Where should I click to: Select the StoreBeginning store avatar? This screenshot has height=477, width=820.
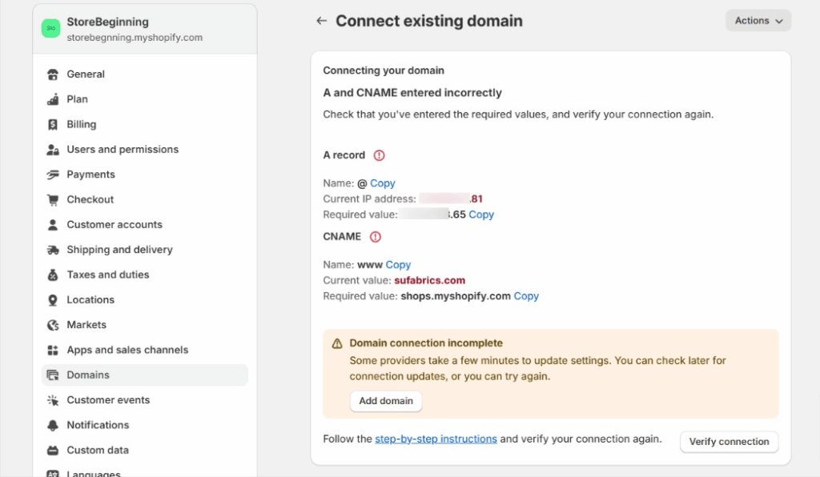pos(51,29)
